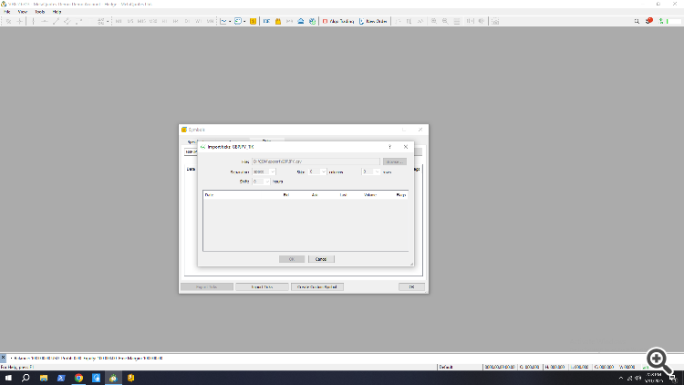Screen dimensions: 684x385
Task: Open File Explorer from the taskbar
Action: point(44,378)
